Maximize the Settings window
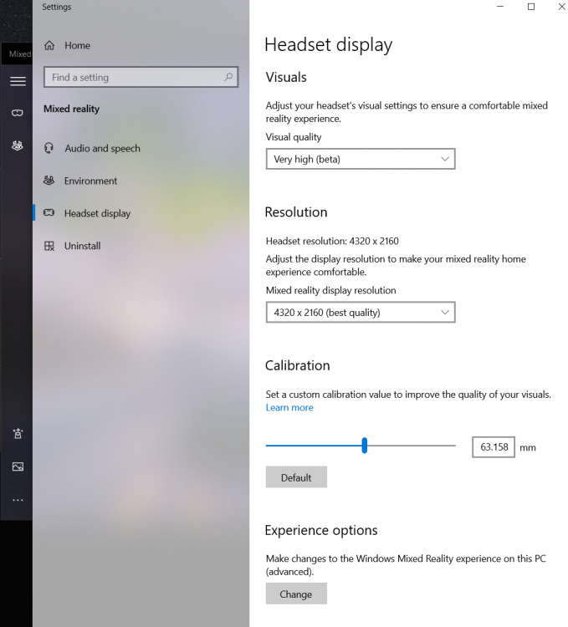This screenshot has height=627, width=568. coord(531,7)
